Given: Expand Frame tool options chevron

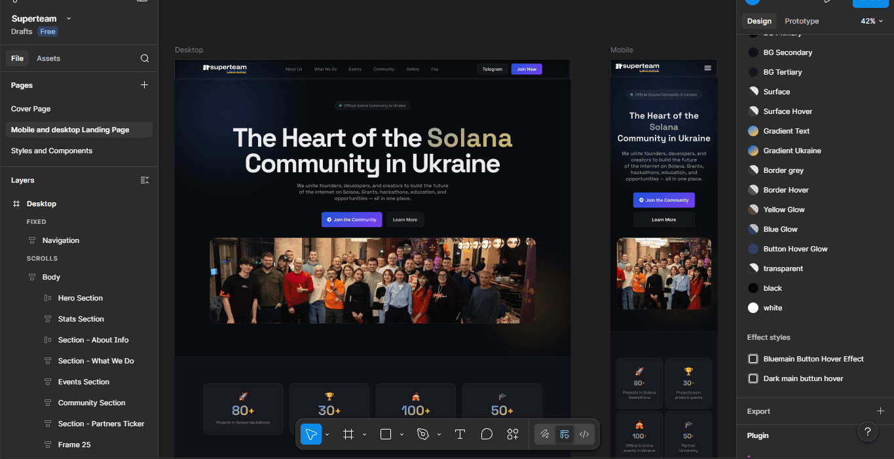Looking at the screenshot, I should (364, 434).
